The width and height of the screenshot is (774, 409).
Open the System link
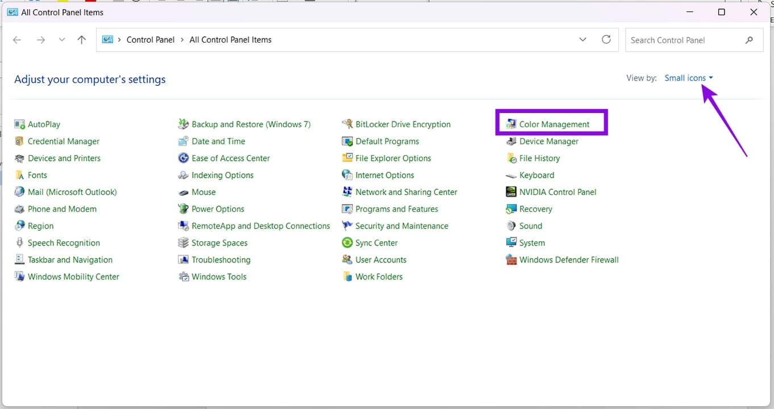pyautogui.click(x=532, y=243)
